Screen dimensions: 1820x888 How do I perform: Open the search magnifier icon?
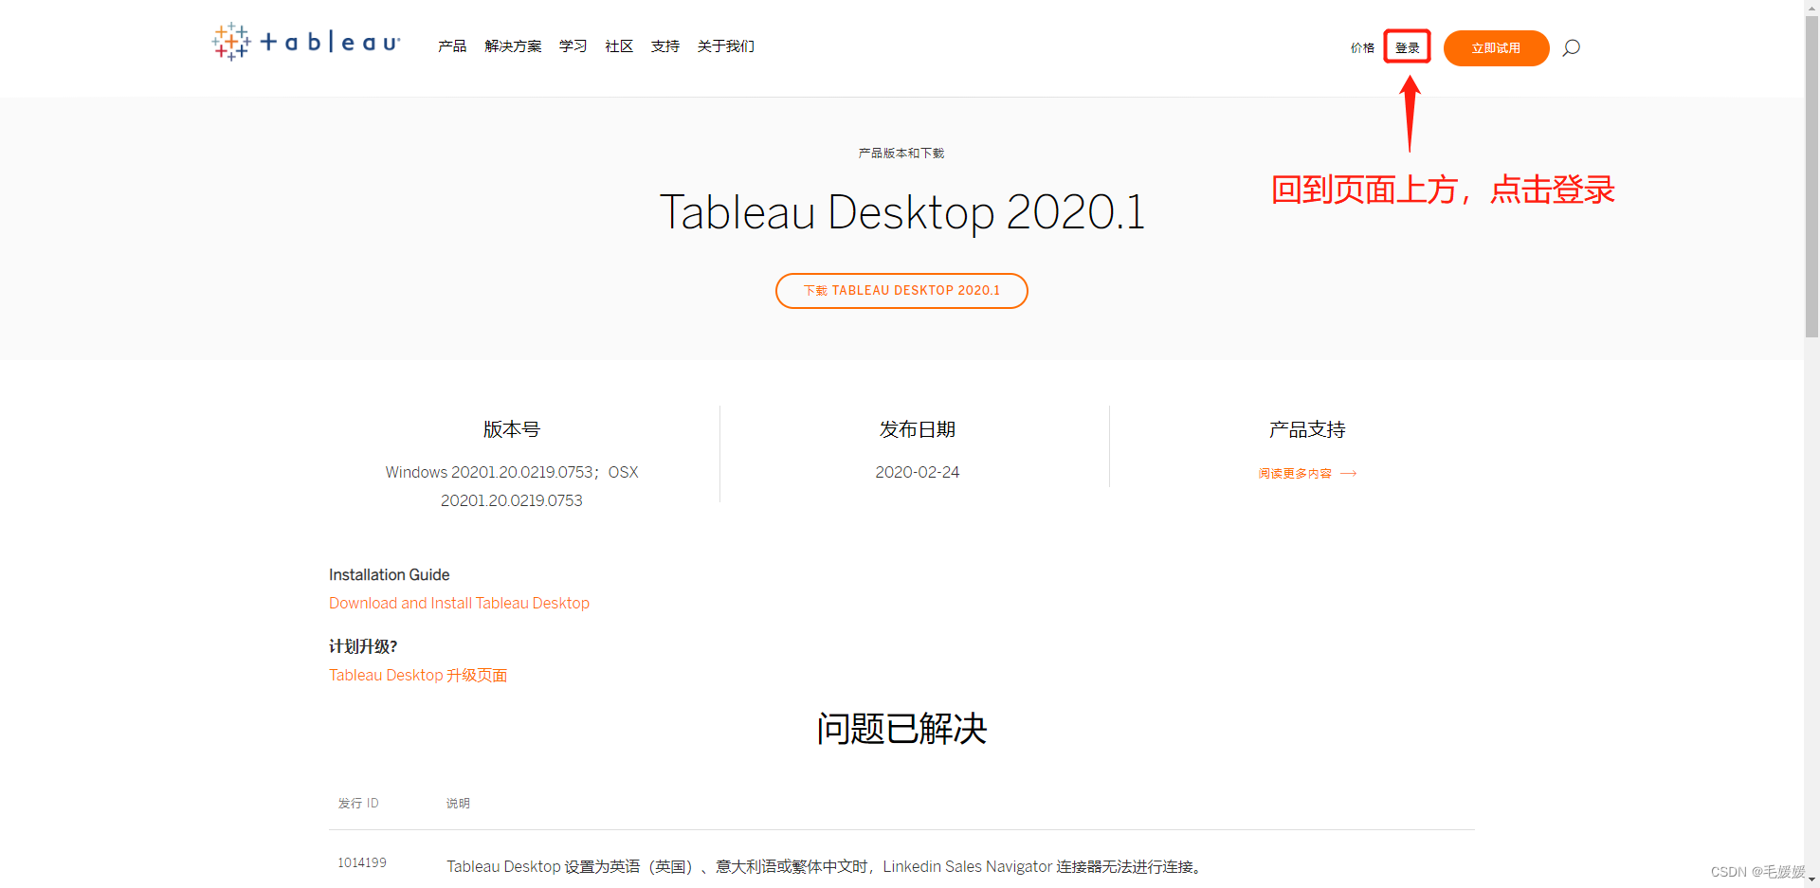click(1571, 47)
